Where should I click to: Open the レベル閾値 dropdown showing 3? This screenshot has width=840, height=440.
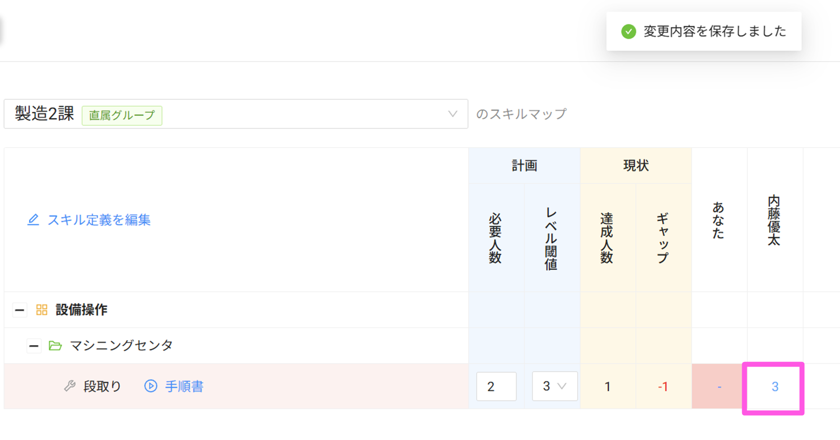click(x=554, y=386)
